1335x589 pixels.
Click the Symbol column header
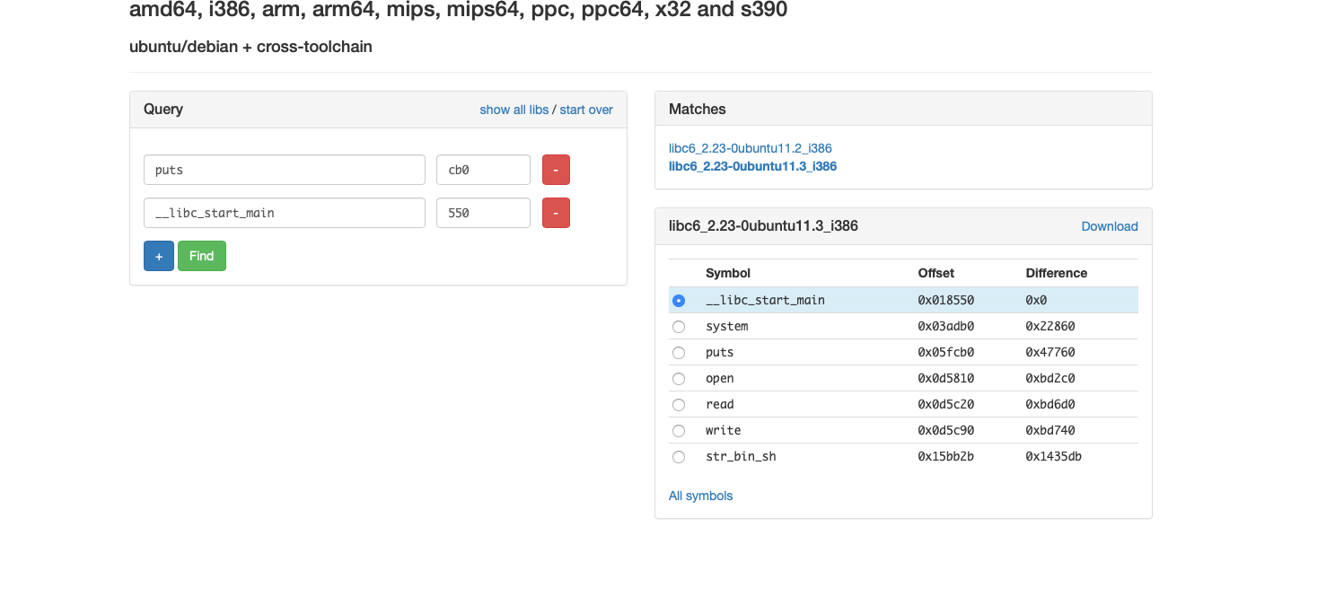click(x=728, y=273)
